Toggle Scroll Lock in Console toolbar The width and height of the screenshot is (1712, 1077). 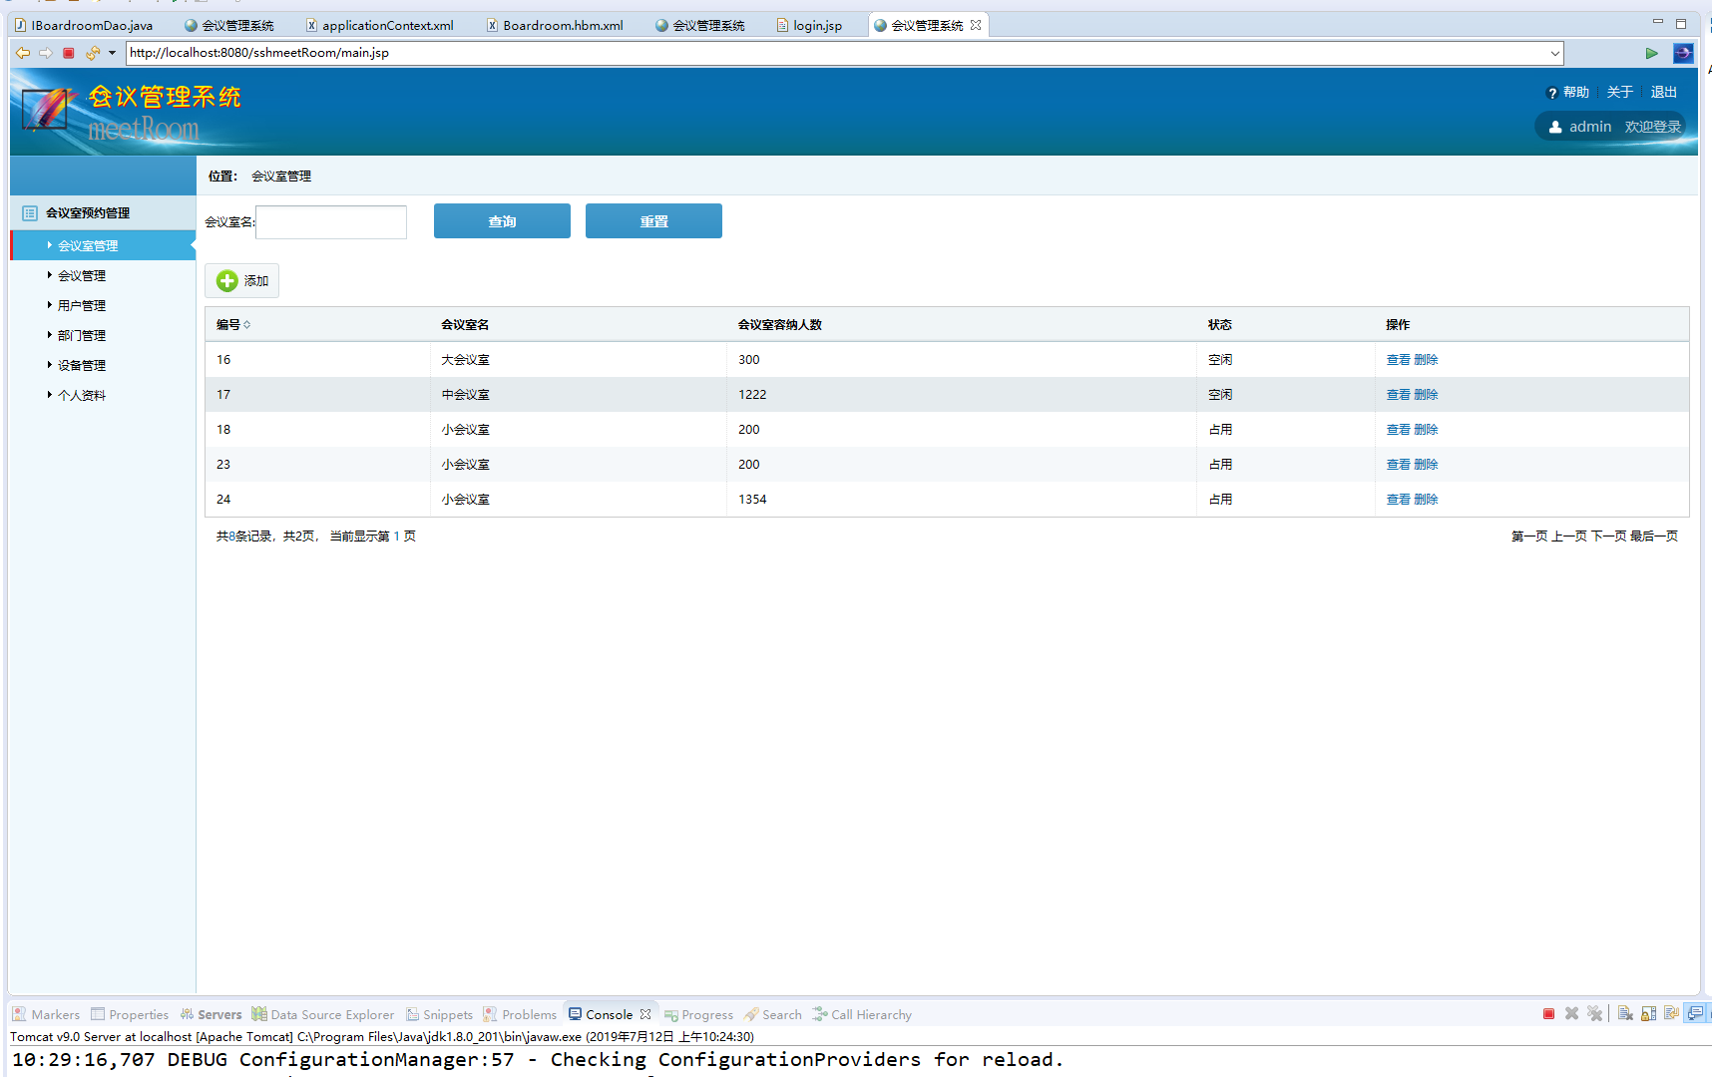[1648, 1014]
